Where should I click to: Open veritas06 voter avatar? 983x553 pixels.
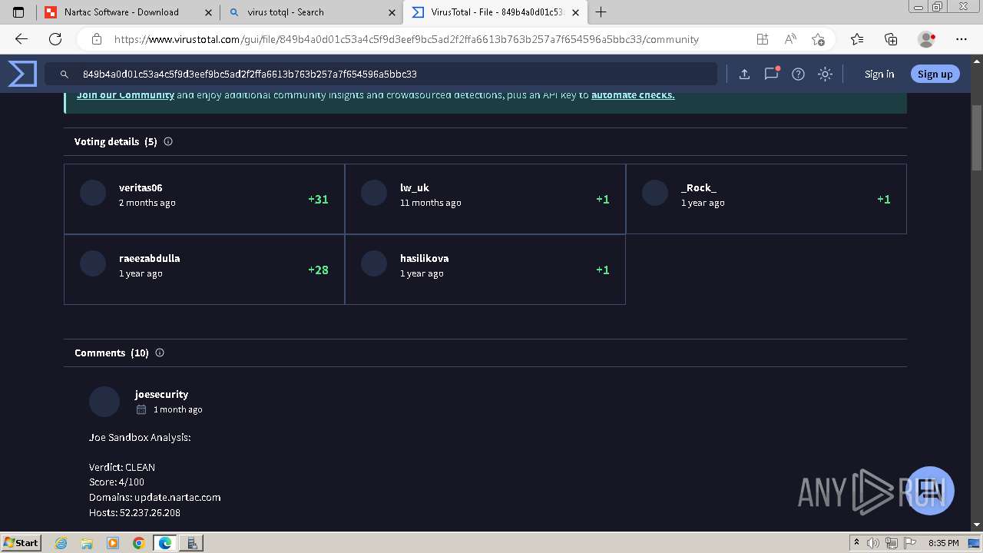pos(93,193)
